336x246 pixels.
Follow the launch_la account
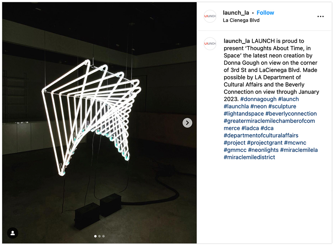pos(265,13)
